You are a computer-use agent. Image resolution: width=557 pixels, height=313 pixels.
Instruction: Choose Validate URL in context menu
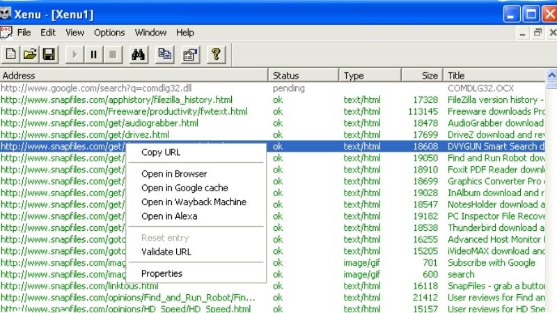click(166, 252)
